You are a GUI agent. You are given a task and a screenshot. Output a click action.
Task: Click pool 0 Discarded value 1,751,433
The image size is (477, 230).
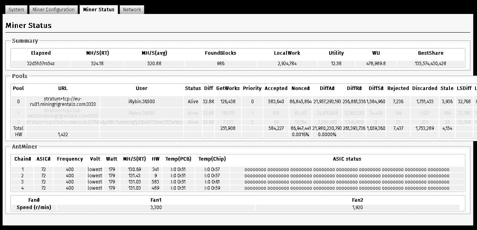pos(425,102)
